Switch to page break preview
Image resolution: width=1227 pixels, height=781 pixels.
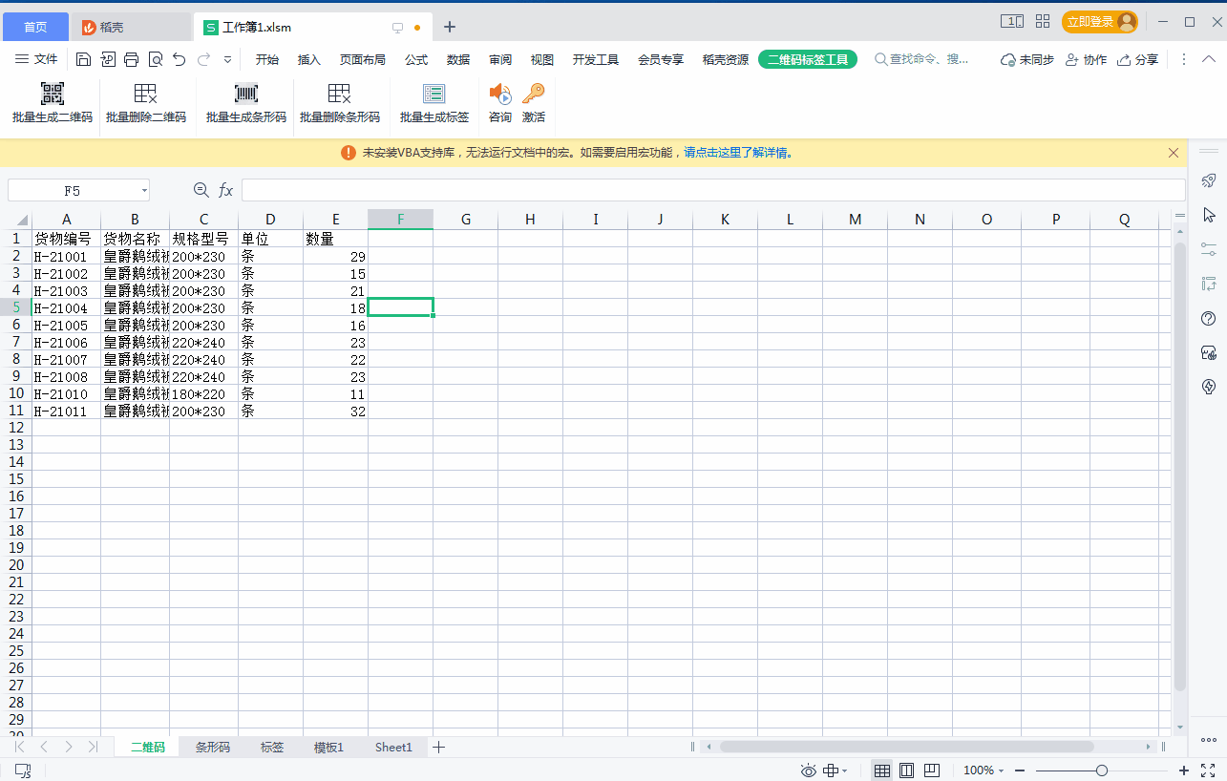(x=932, y=770)
